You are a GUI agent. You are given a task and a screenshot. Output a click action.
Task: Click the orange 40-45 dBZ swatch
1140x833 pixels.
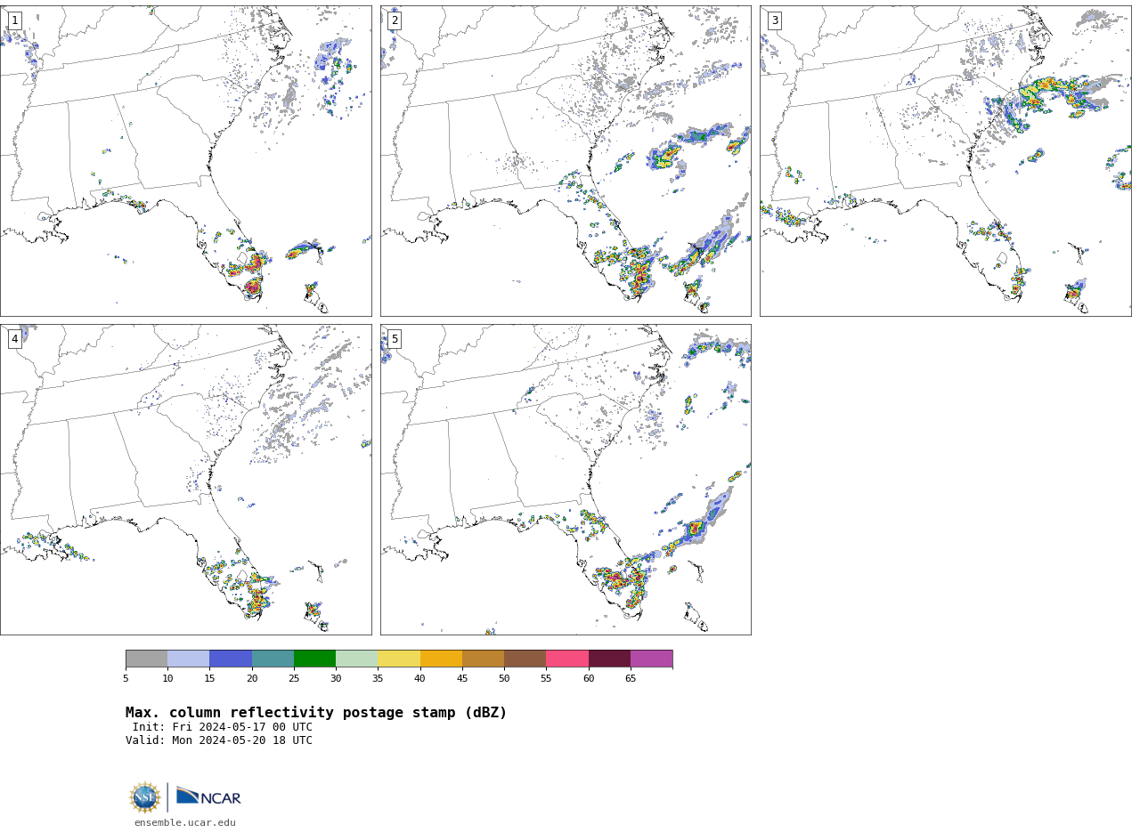tap(441, 659)
